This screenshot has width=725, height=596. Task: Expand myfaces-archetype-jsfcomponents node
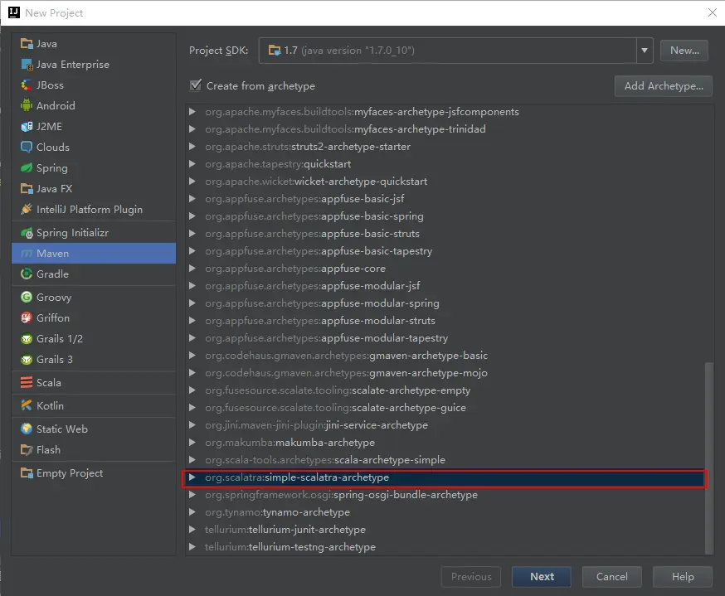pos(192,112)
